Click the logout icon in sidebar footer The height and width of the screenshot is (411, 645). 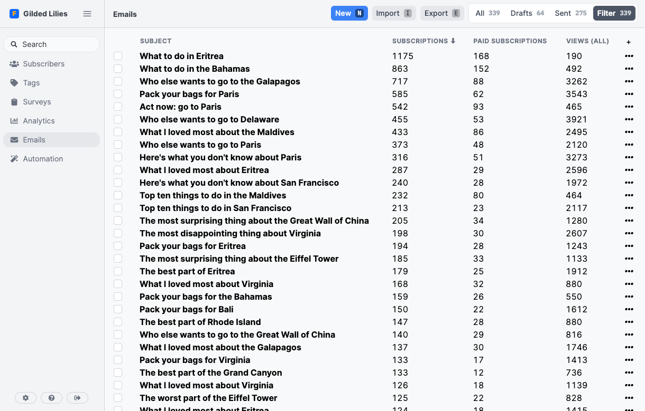click(x=77, y=398)
